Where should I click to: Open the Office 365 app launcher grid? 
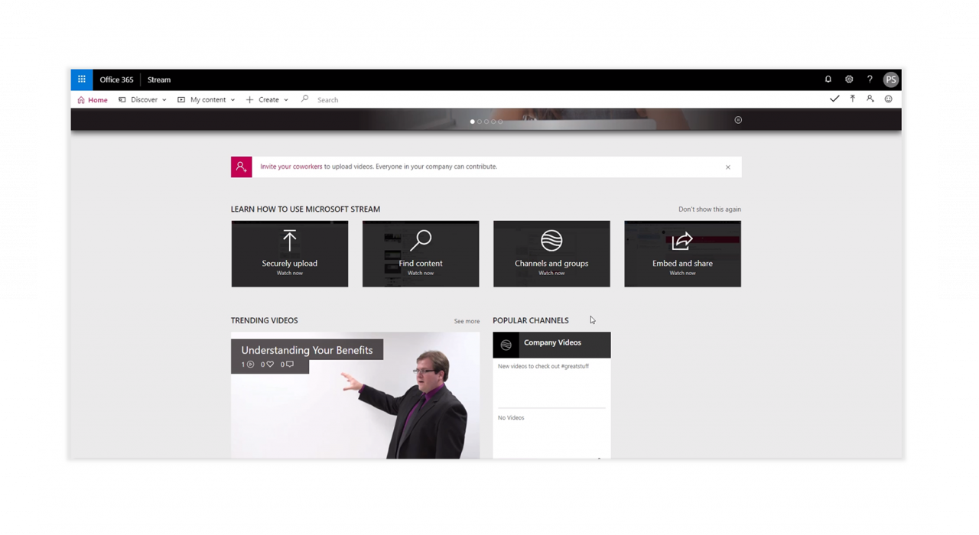(x=82, y=79)
